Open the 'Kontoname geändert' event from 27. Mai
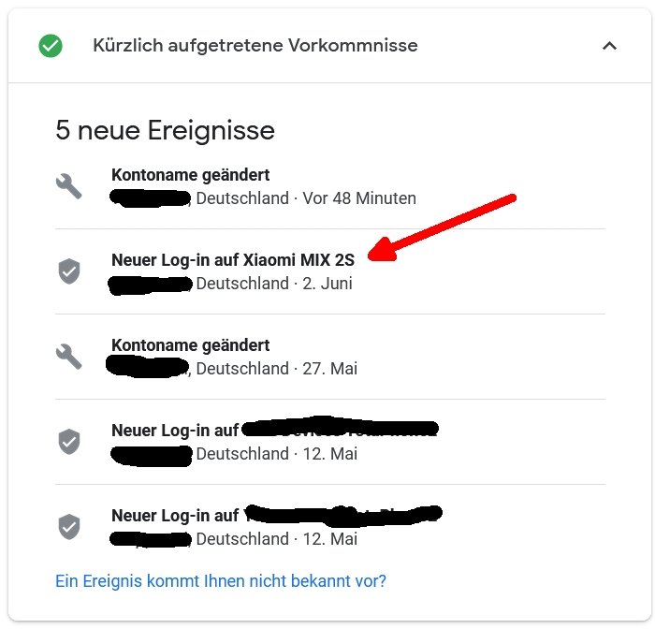The height and width of the screenshot is (629, 655). pyautogui.click(x=330, y=357)
